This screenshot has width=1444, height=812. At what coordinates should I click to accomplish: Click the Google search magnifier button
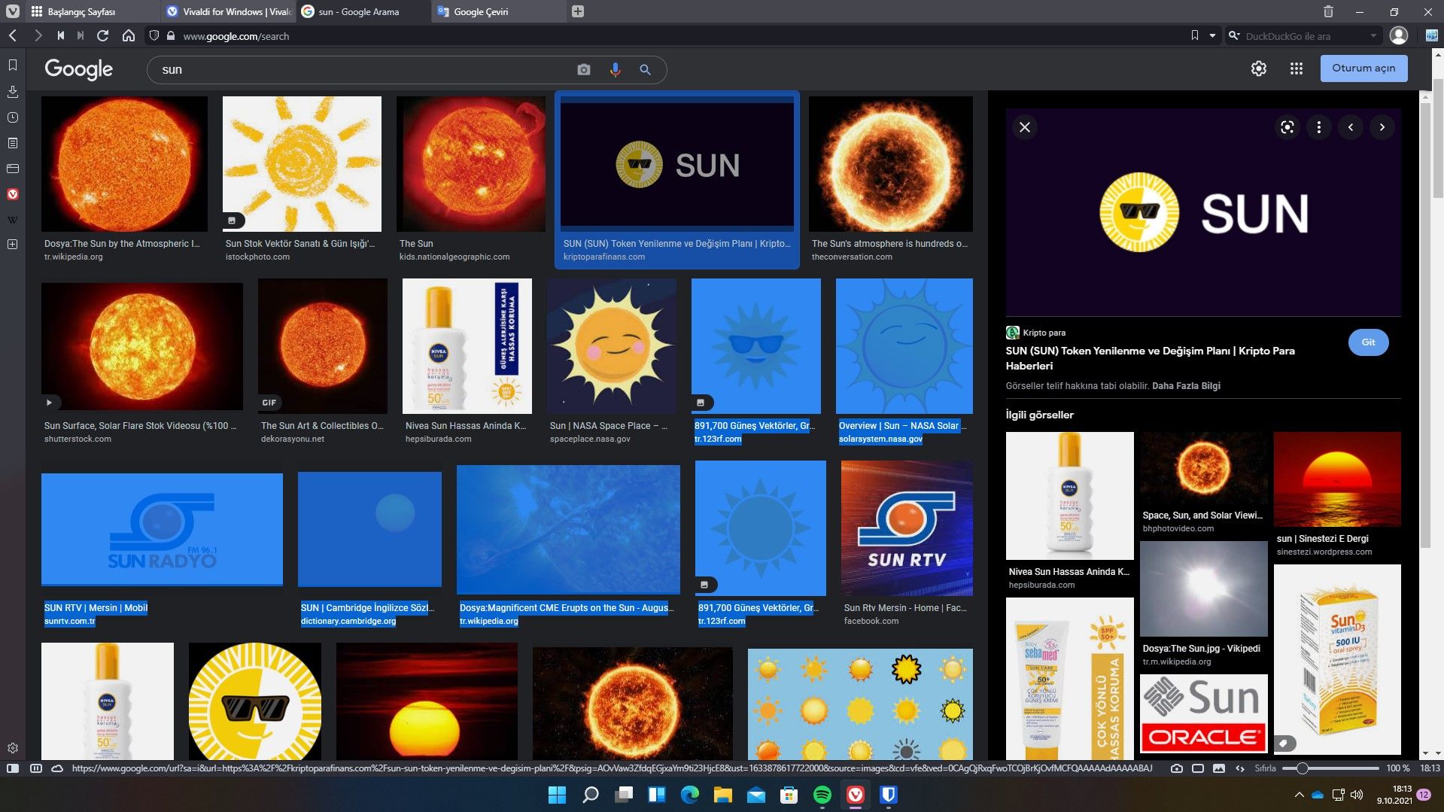coord(645,69)
